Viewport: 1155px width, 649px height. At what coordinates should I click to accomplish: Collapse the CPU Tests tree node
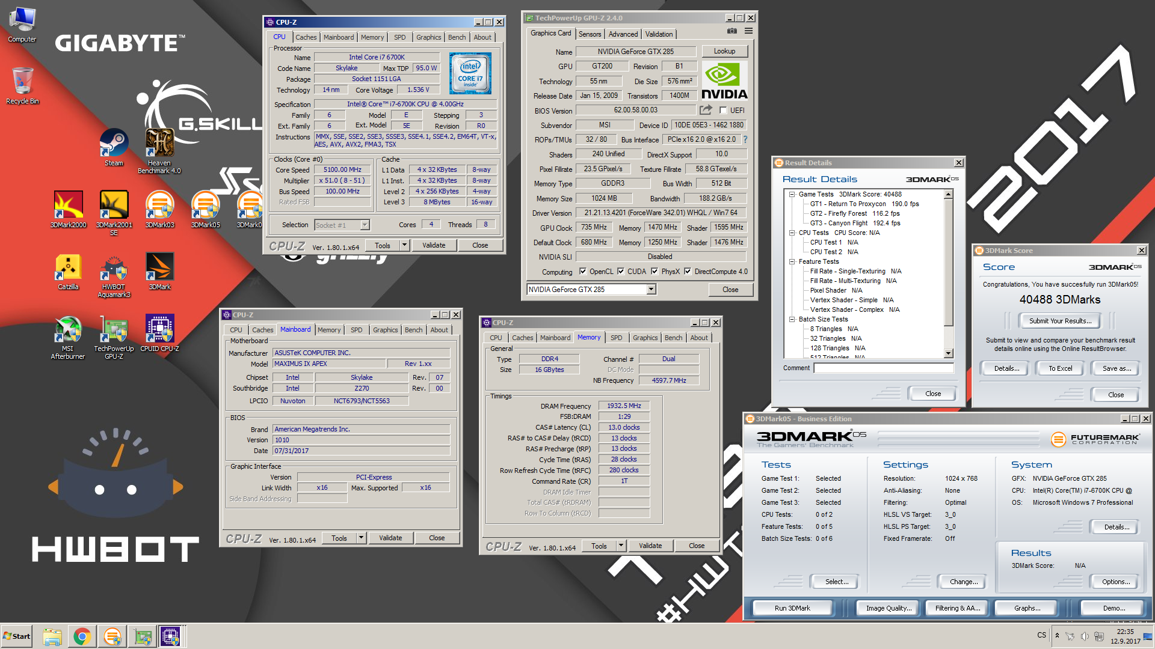click(x=792, y=233)
